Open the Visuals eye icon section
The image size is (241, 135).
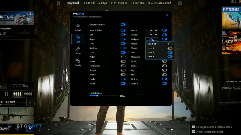click(78, 27)
